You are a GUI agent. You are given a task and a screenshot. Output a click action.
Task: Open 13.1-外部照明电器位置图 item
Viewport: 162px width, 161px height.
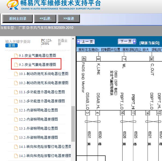coord(38,128)
